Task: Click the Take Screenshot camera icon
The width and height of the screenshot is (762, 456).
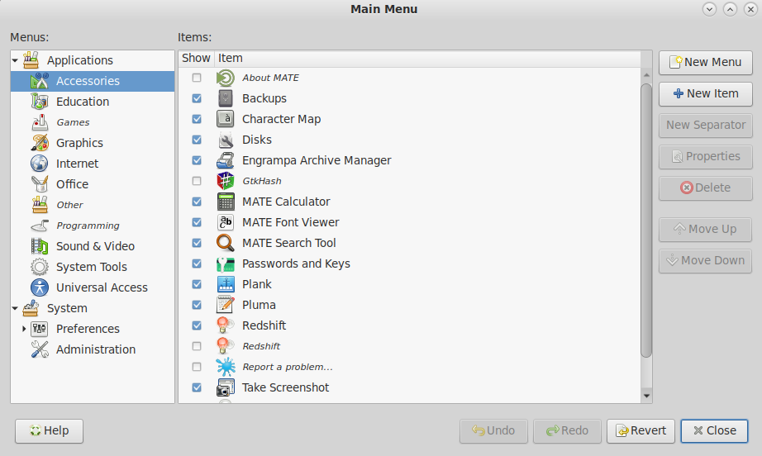Action: [x=226, y=387]
